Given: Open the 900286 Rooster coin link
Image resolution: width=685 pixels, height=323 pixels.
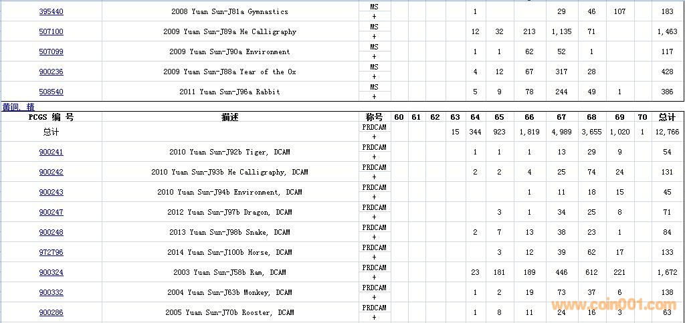Looking at the screenshot, I should pyautogui.click(x=51, y=312).
